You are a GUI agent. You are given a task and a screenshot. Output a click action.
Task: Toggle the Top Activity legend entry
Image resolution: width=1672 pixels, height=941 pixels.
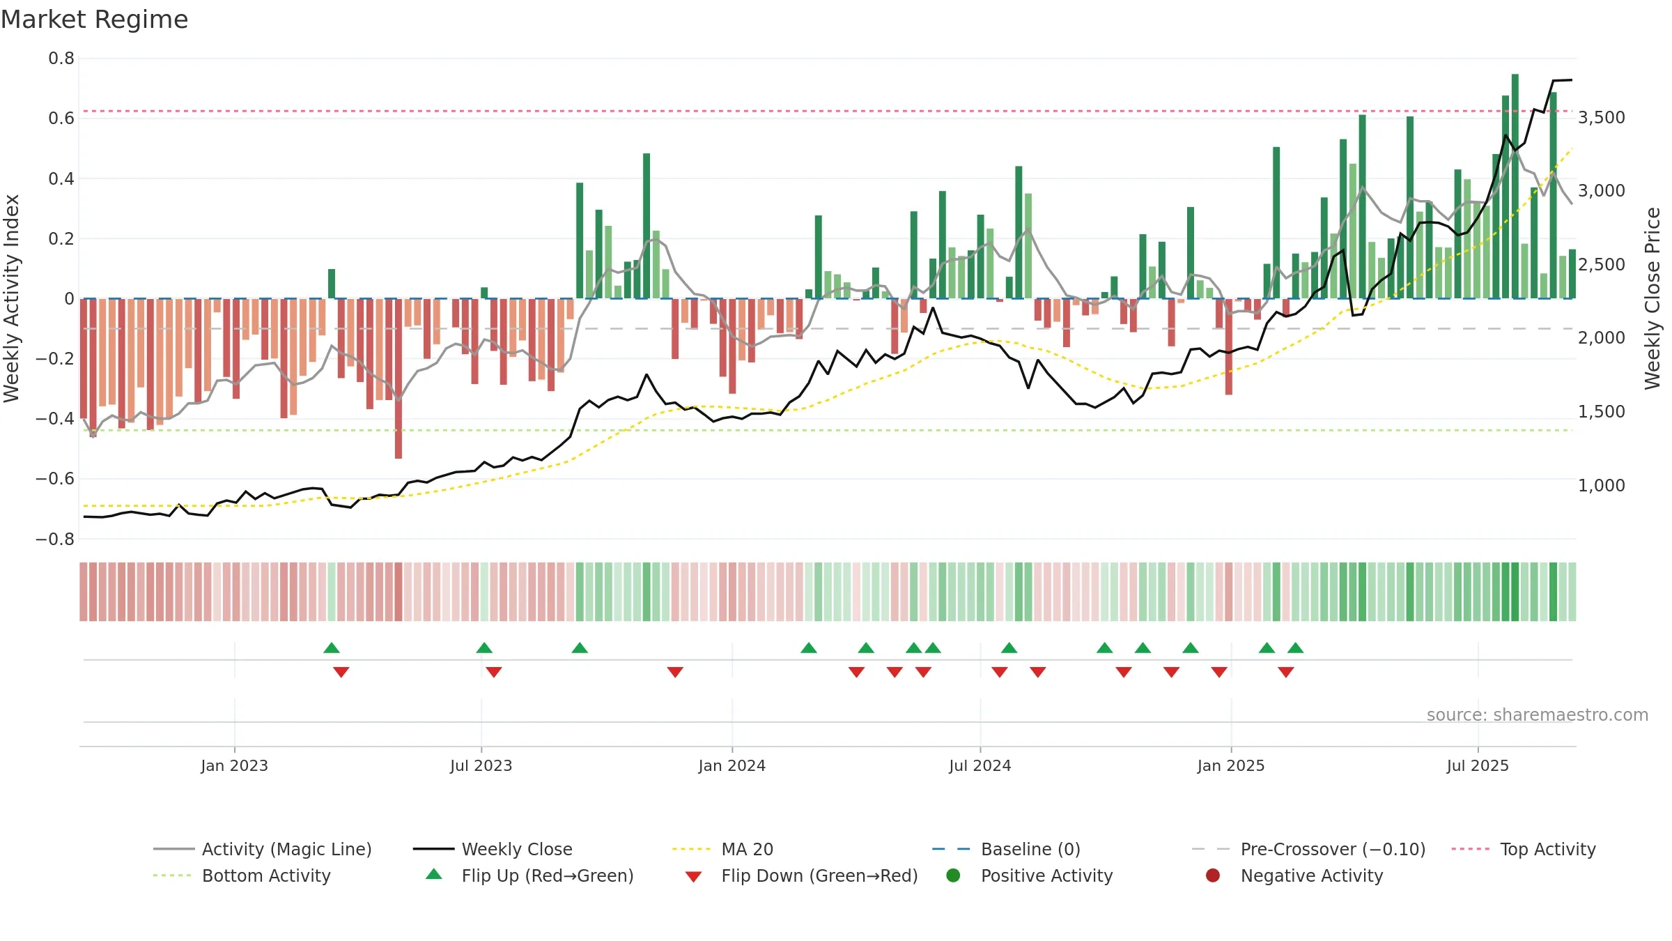pyautogui.click(x=1524, y=849)
